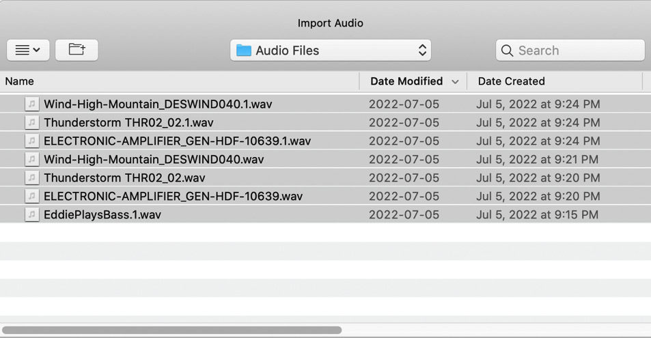Viewport: 651px width, 338px height.
Task: Select the audio icon of EddiePlaysBass.1.wav
Action: click(32, 214)
